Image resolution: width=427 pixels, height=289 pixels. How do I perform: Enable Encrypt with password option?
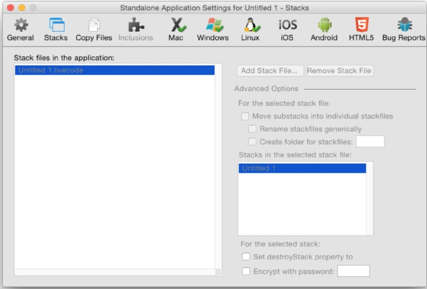tap(246, 271)
